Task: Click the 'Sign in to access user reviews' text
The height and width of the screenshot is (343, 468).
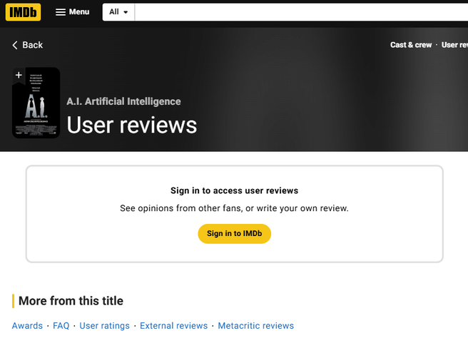Action: click(234, 190)
